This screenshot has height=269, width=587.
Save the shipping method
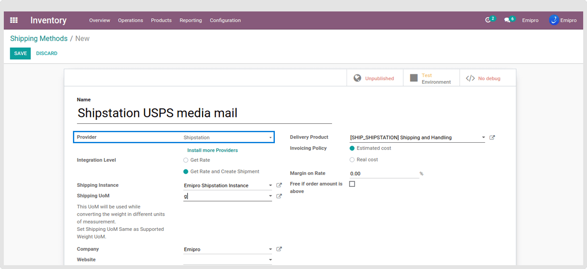(20, 53)
